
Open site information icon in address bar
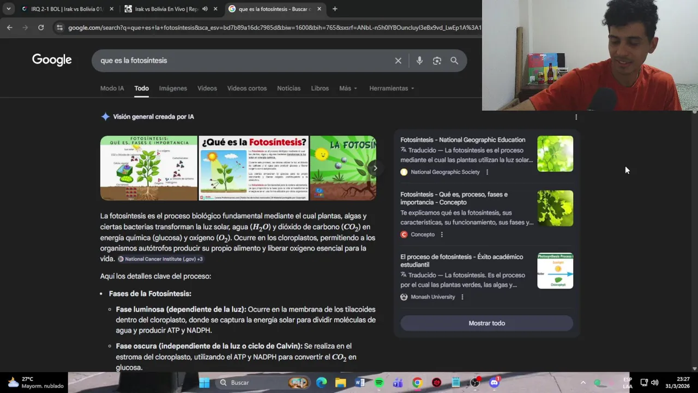click(x=59, y=27)
